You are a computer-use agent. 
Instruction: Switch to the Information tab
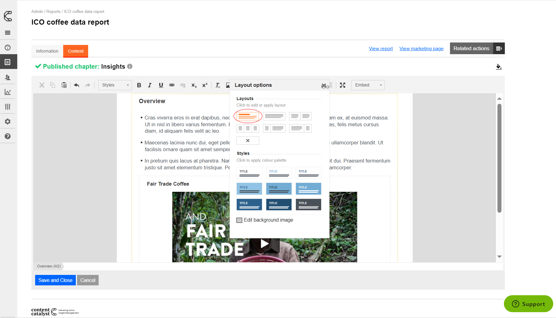click(x=47, y=51)
